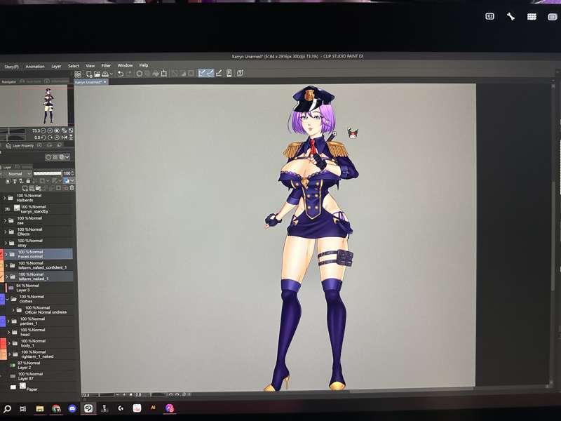Click Navigator 100% zoom icon
The height and width of the screenshot is (421, 561).
[57, 131]
